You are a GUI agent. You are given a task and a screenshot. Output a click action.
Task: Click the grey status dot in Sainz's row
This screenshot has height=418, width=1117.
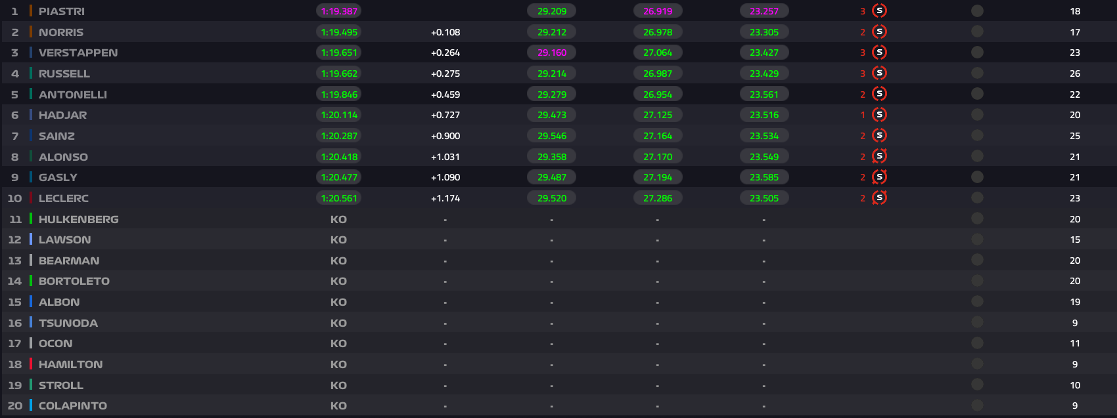click(977, 135)
